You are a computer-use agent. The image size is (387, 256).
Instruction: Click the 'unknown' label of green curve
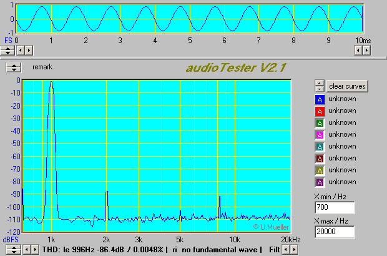[342, 122]
